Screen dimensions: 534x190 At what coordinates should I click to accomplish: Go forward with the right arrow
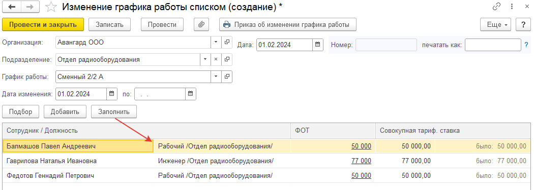(x=30, y=7)
